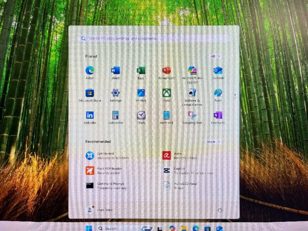Launch Solitaire & Casual Games

(192, 93)
